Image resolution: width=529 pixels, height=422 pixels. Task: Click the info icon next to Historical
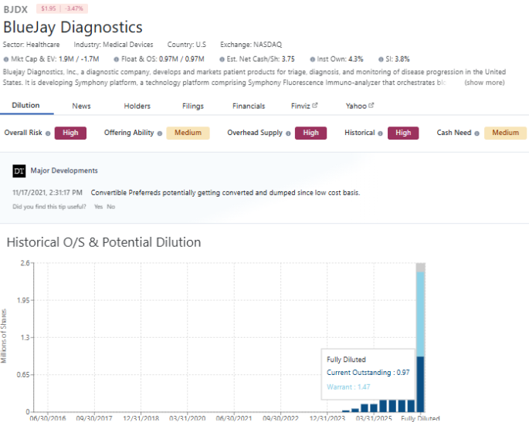pyautogui.click(x=380, y=133)
